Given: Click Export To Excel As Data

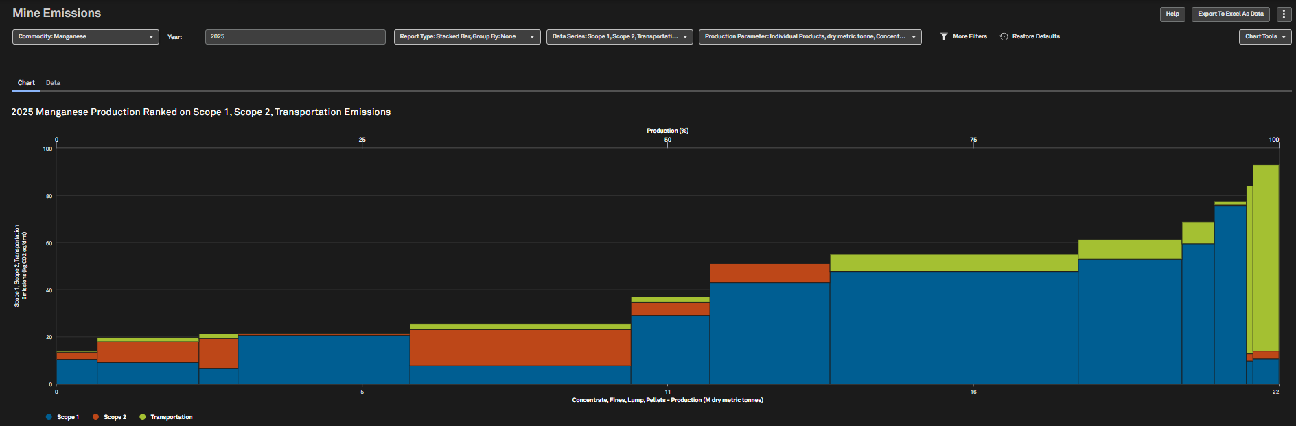Looking at the screenshot, I should coord(1230,14).
